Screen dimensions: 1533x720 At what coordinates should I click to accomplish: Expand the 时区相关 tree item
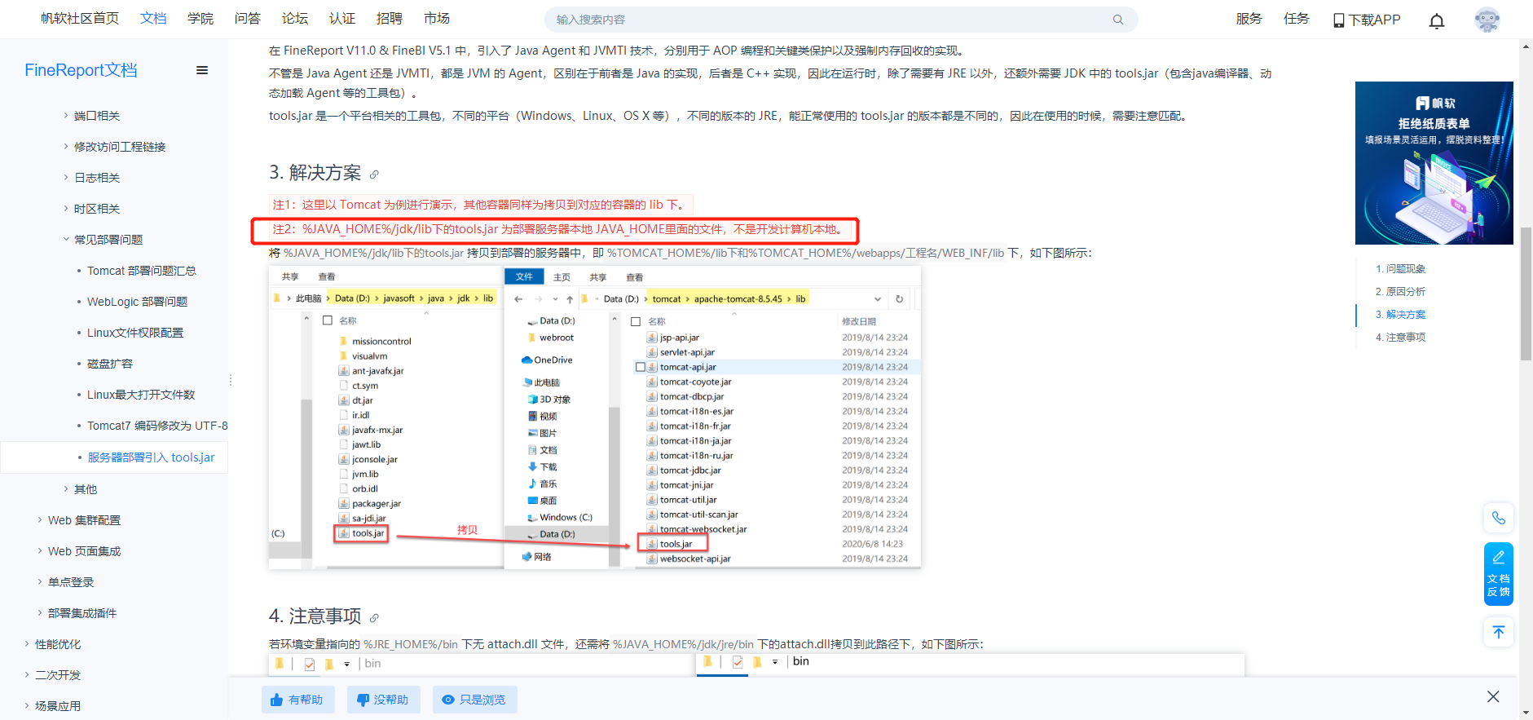coord(66,209)
